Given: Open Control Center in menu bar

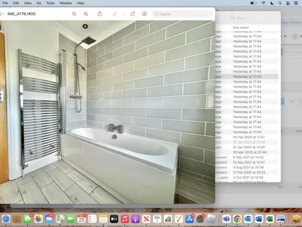Looking at the screenshot, I should coord(288,3).
